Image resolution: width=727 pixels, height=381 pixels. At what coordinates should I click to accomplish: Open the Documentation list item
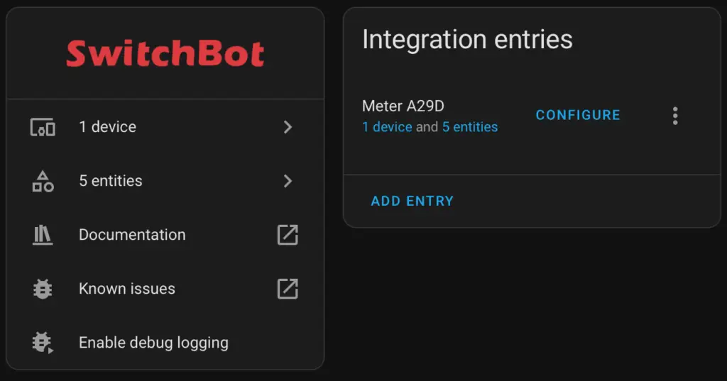pyautogui.click(x=132, y=235)
